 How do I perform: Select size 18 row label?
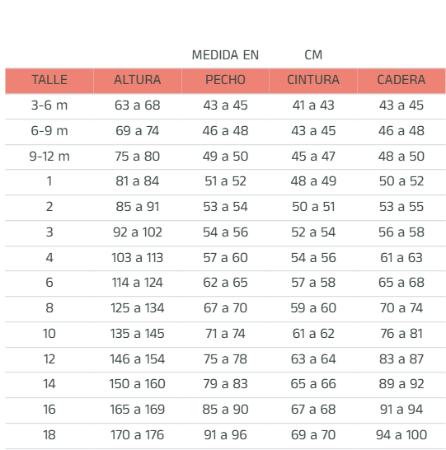coord(49,435)
